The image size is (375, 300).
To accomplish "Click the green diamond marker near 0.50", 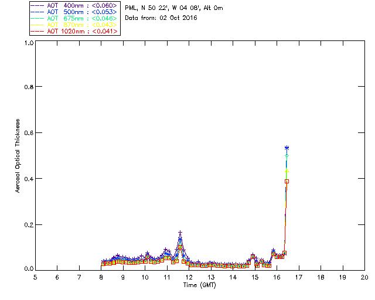I will pos(287,155).
